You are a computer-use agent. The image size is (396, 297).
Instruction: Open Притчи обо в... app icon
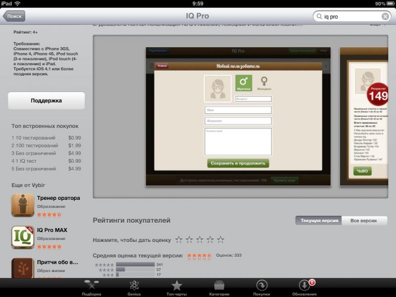pyautogui.click(x=23, y=267)
